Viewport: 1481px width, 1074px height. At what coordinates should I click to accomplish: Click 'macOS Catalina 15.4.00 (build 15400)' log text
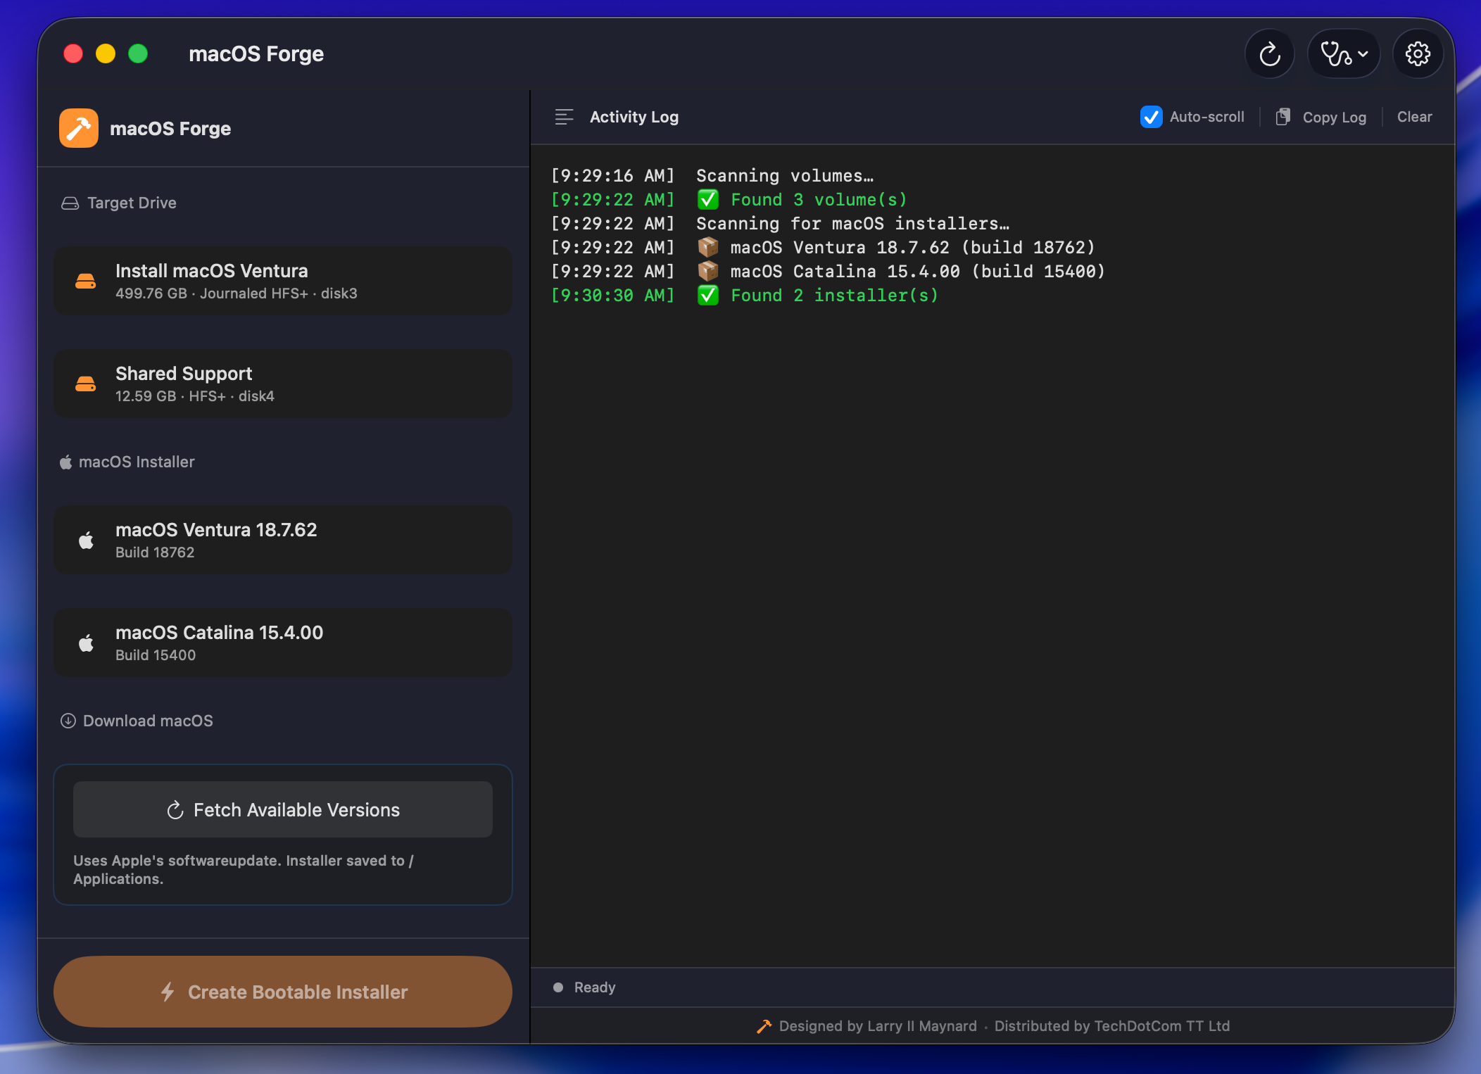(918, 272)
